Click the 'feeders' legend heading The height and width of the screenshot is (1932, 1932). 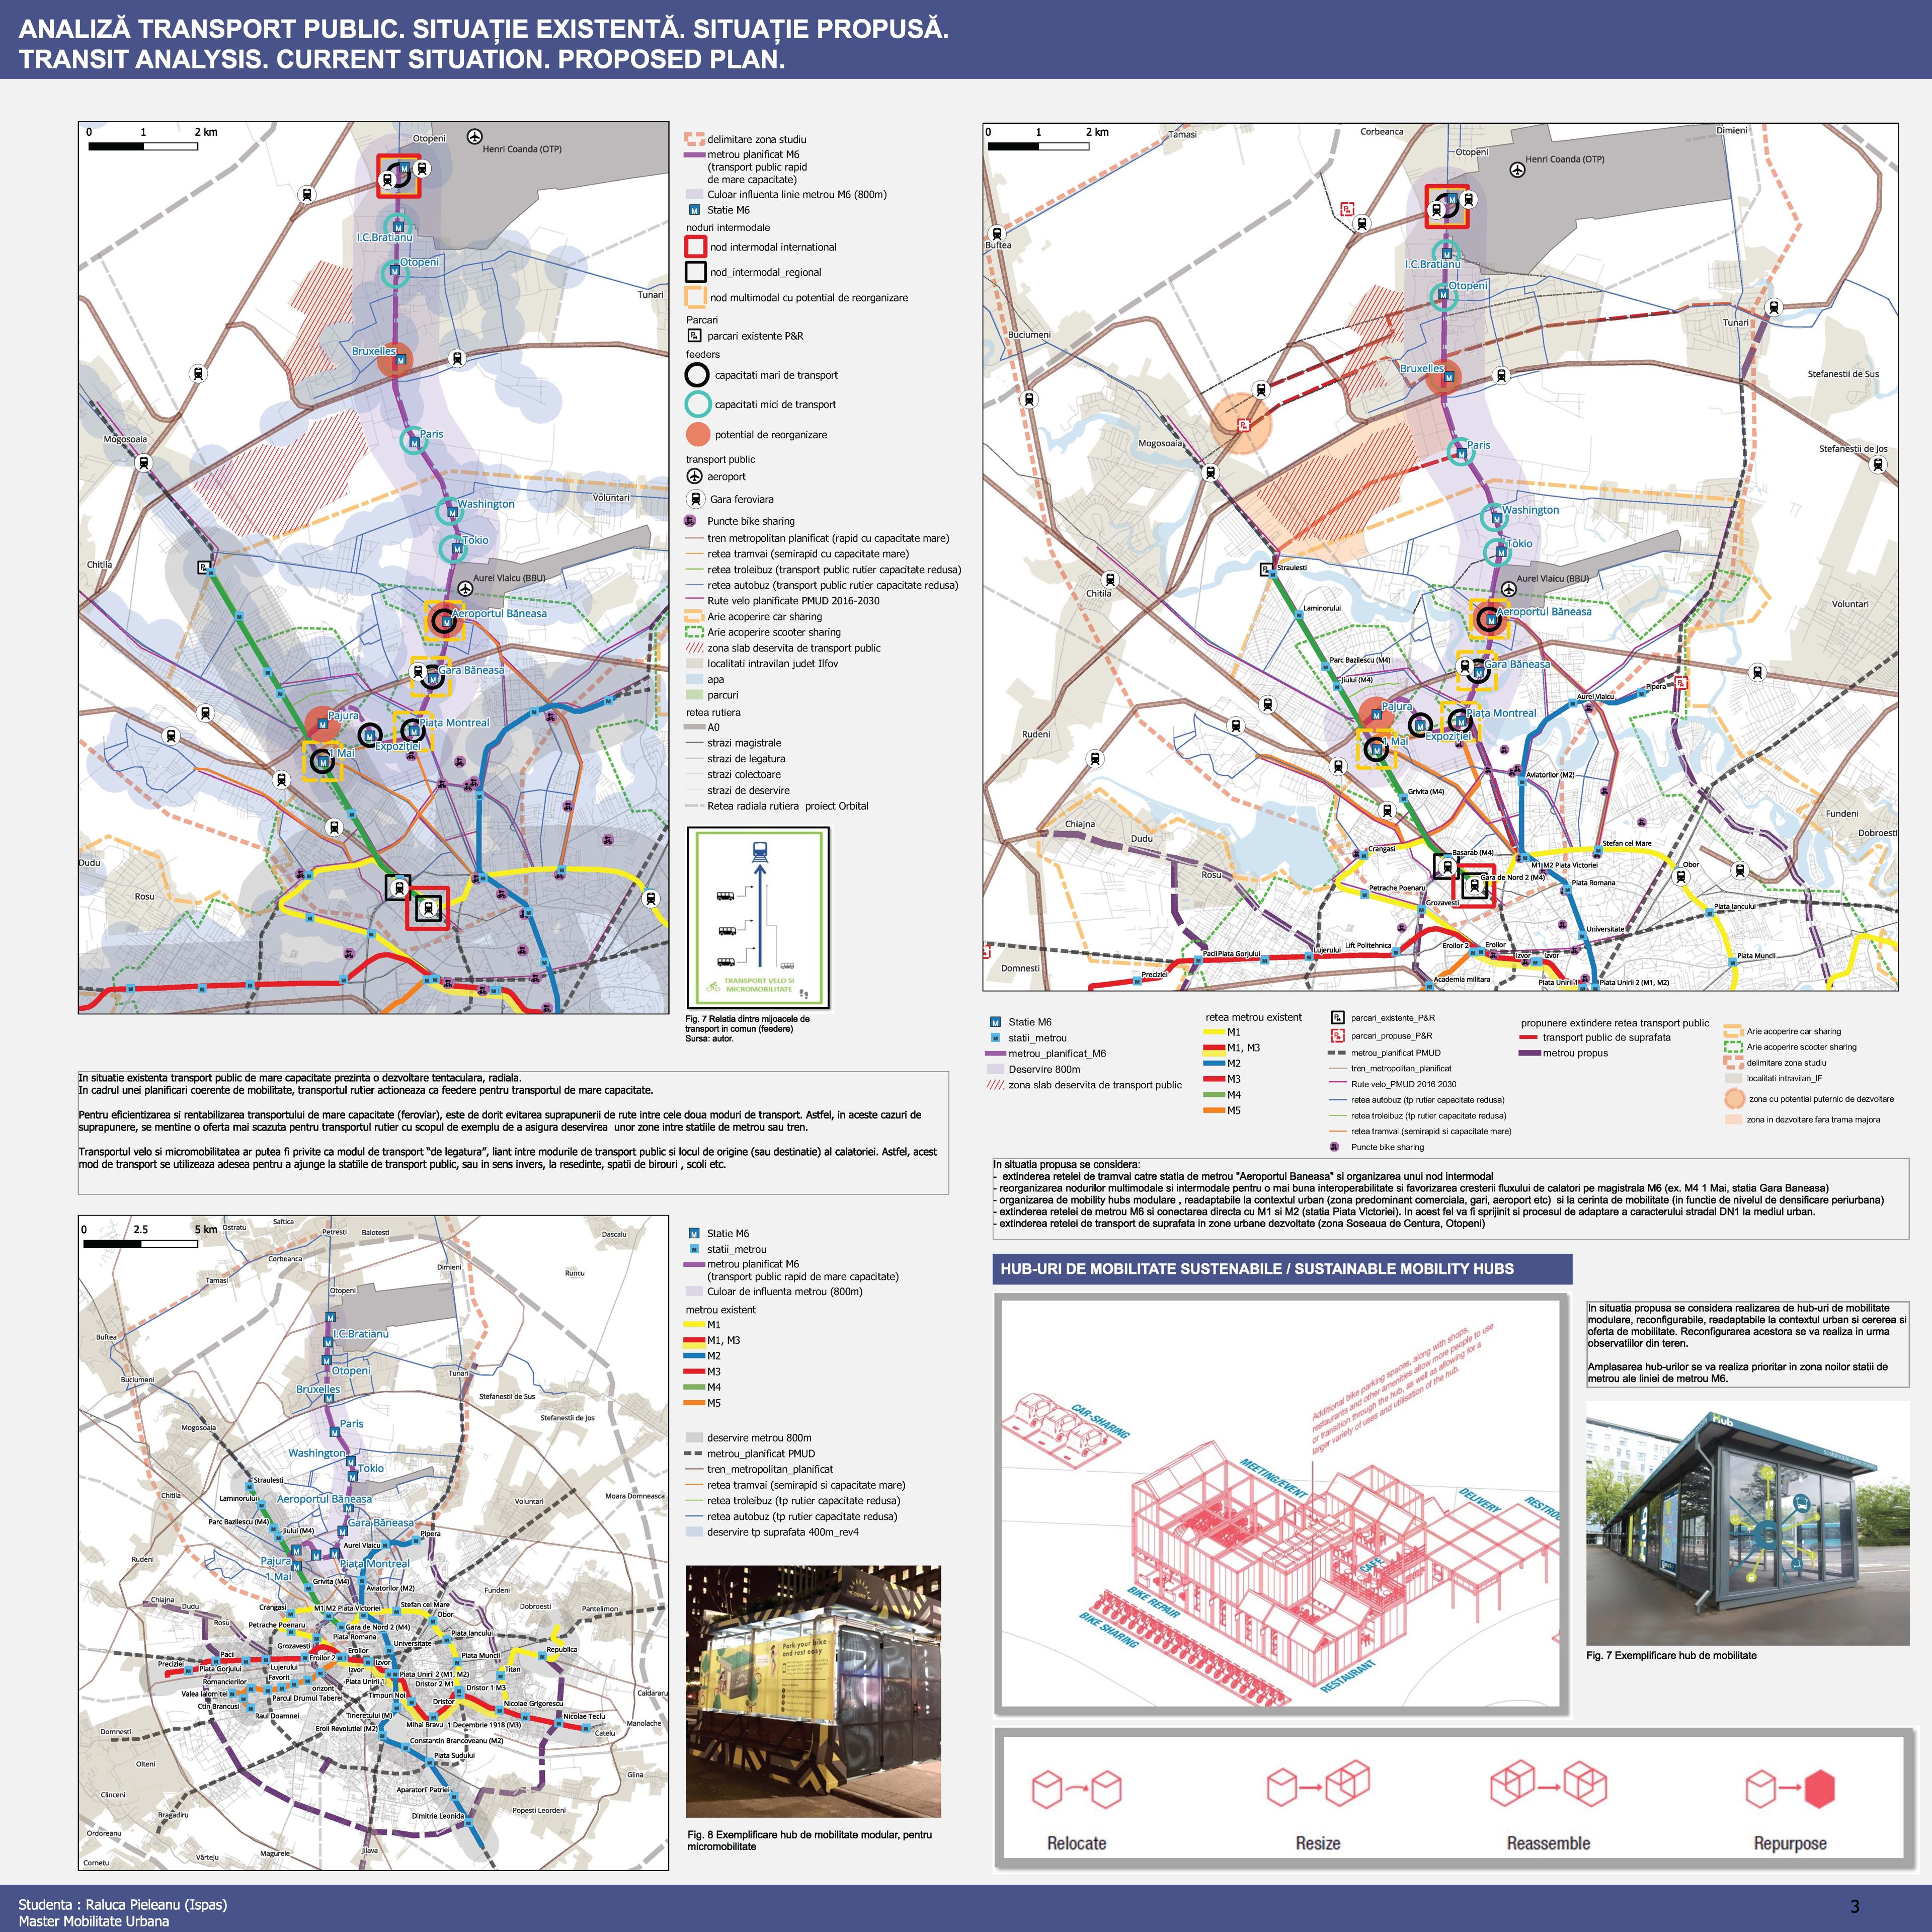(x=703, y=354)
